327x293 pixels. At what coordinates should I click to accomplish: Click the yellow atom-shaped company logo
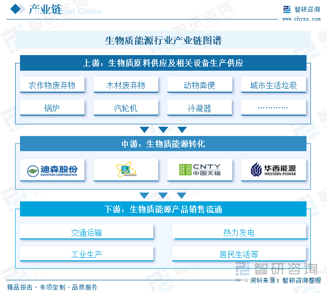click(126, 170)
